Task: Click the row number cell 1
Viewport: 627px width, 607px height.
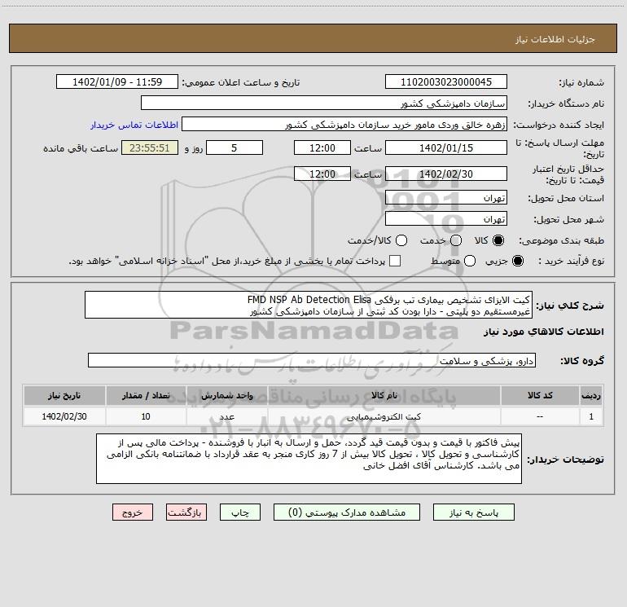Action: pos(591,416)
